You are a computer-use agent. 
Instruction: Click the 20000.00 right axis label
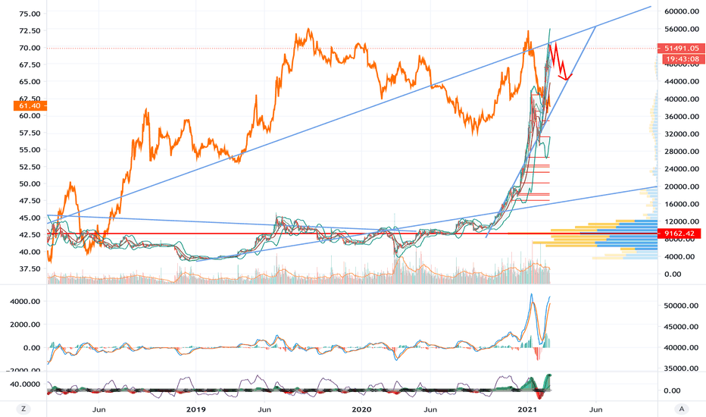pos(682,187)
